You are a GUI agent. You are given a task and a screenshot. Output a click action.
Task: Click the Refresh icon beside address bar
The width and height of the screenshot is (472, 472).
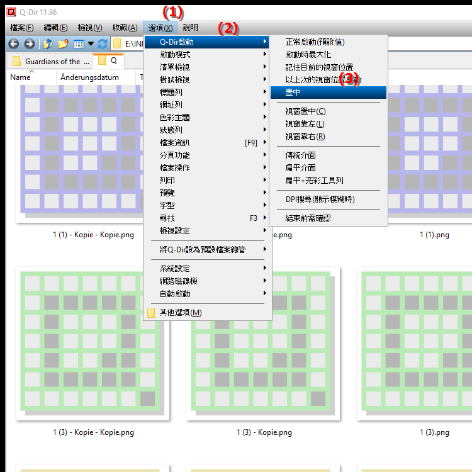click(x=103, y=44)
